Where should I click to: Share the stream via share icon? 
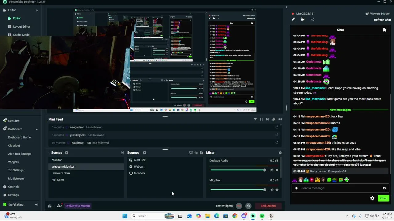312,20
